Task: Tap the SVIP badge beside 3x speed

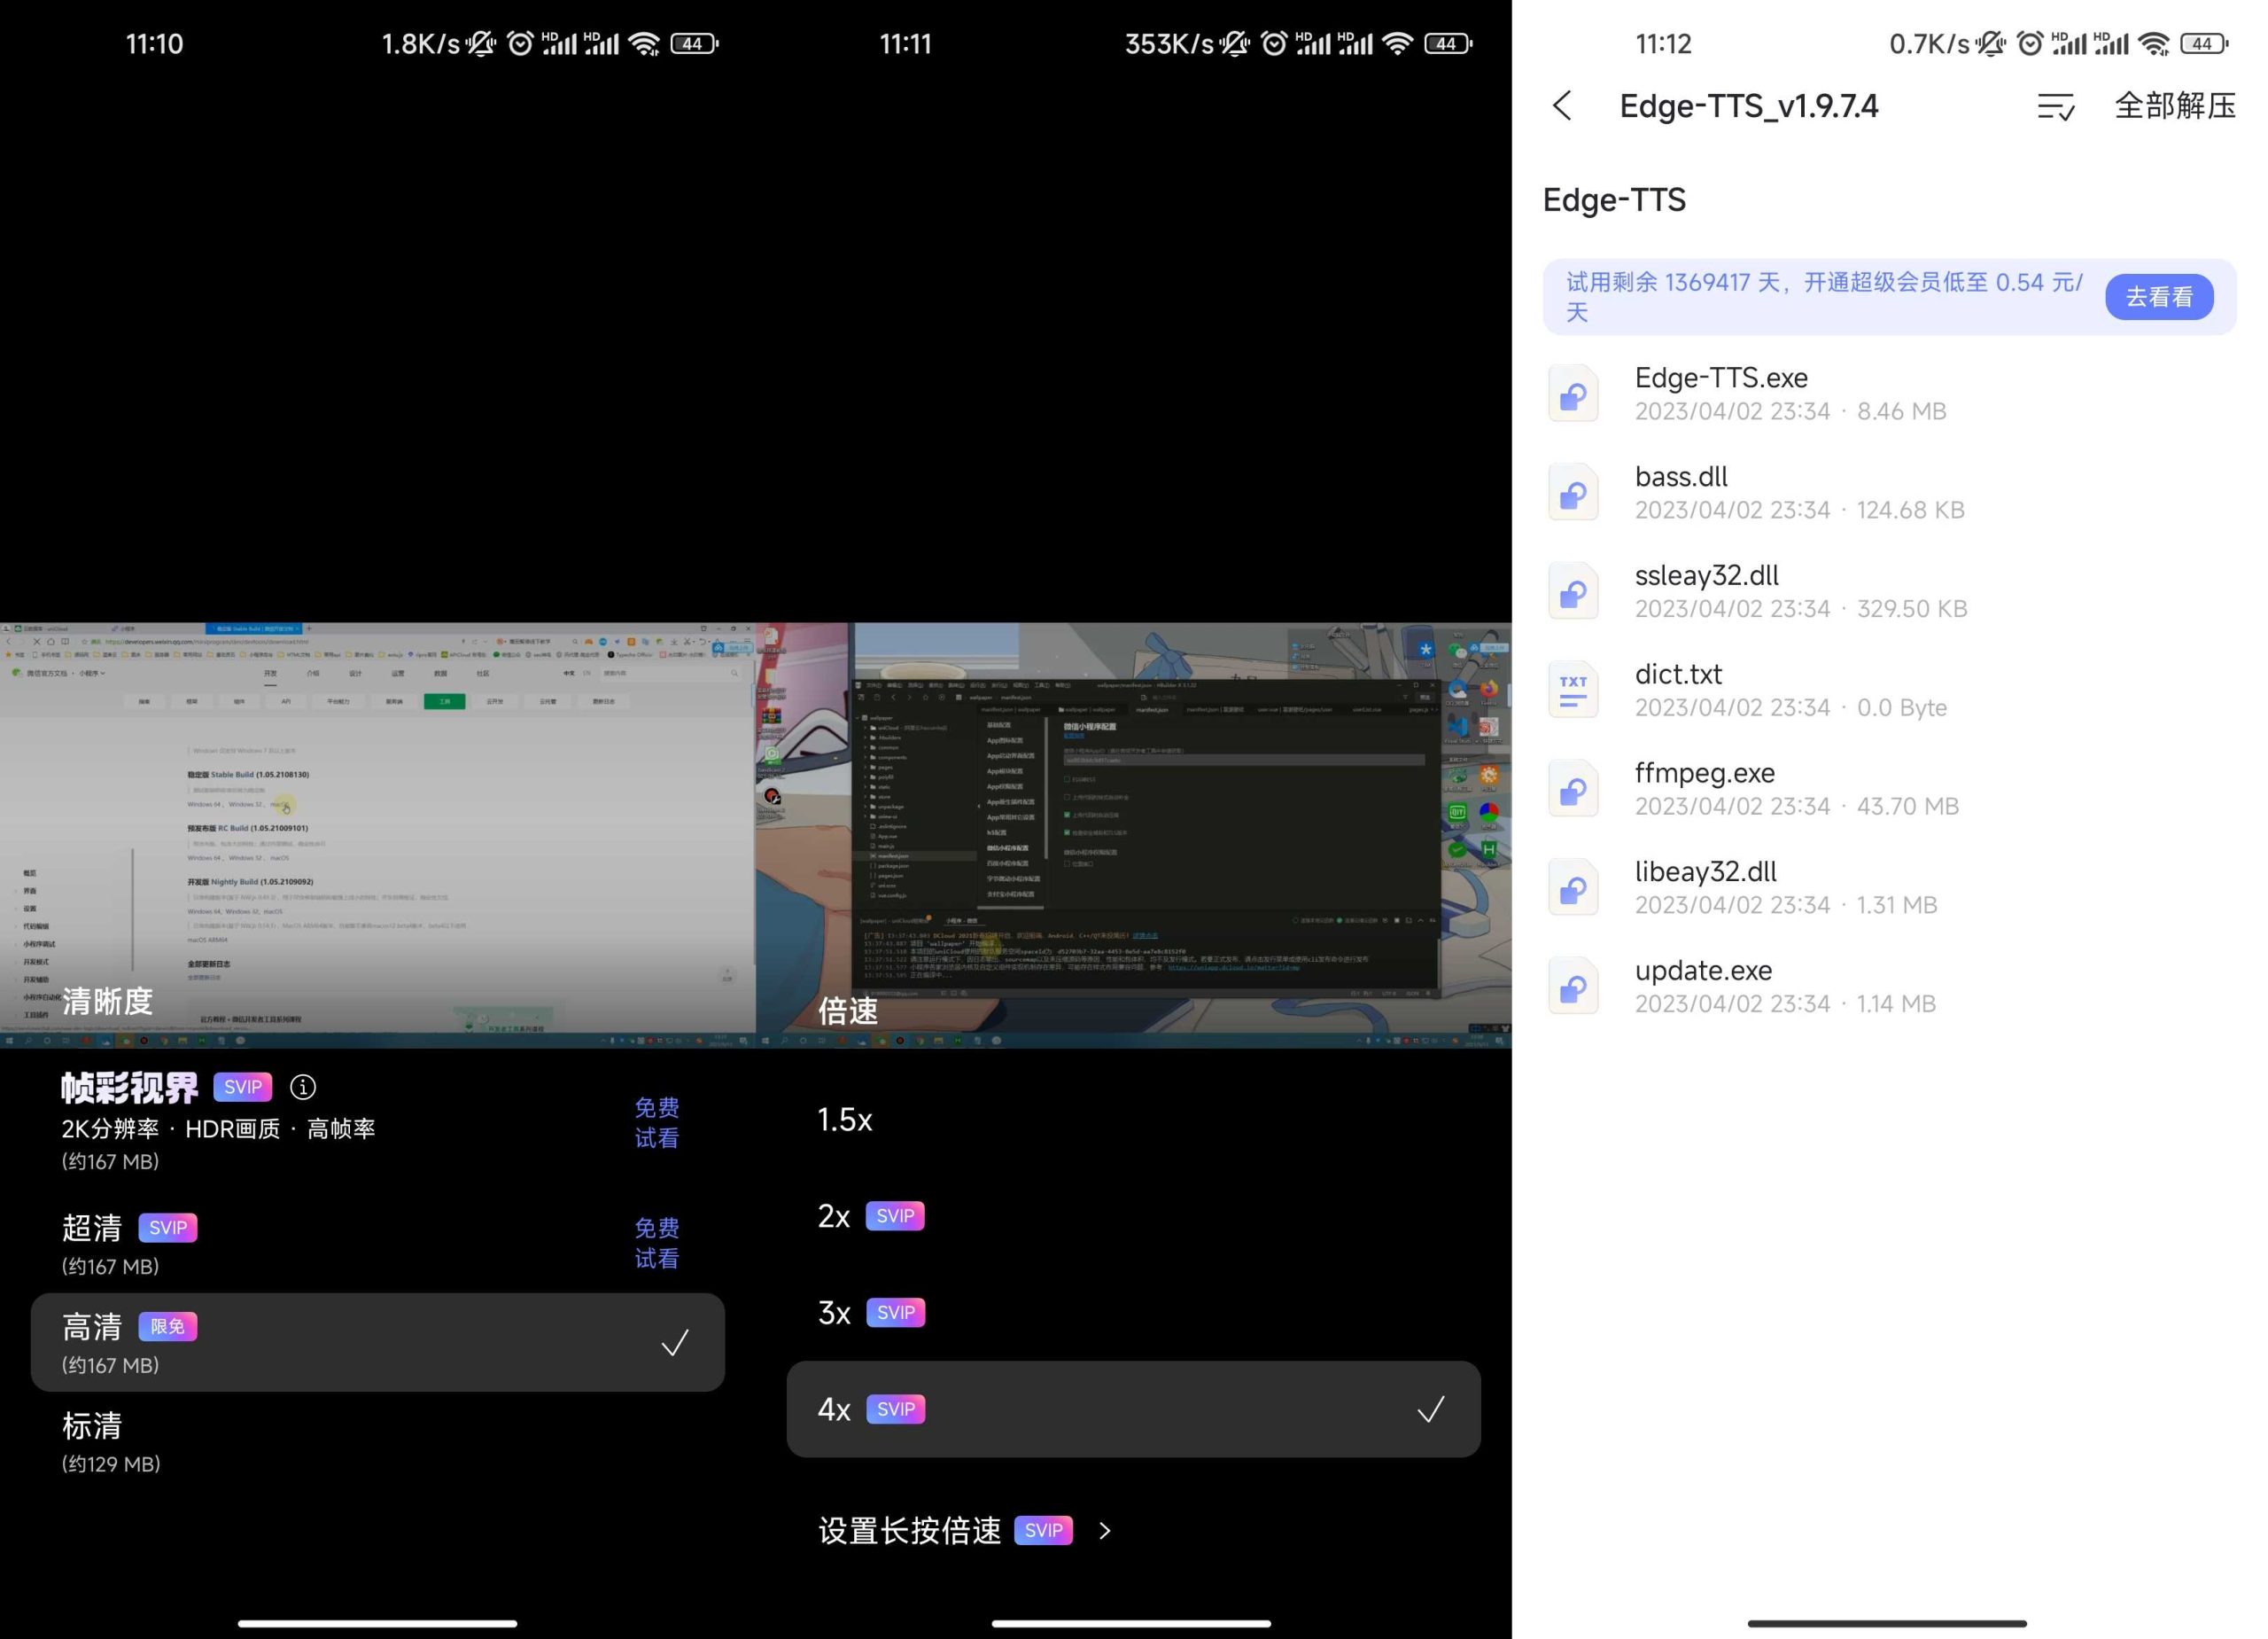Action: [895, 1313]
